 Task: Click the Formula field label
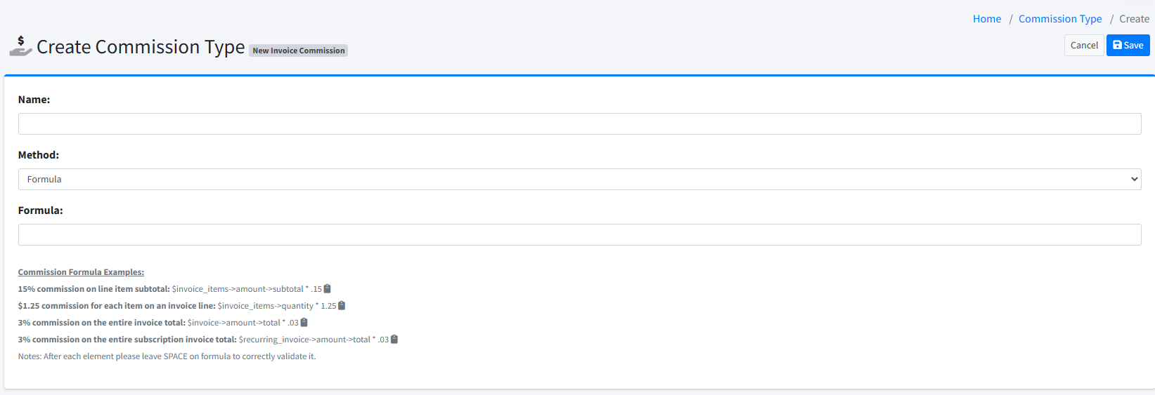tap(40, 210)
